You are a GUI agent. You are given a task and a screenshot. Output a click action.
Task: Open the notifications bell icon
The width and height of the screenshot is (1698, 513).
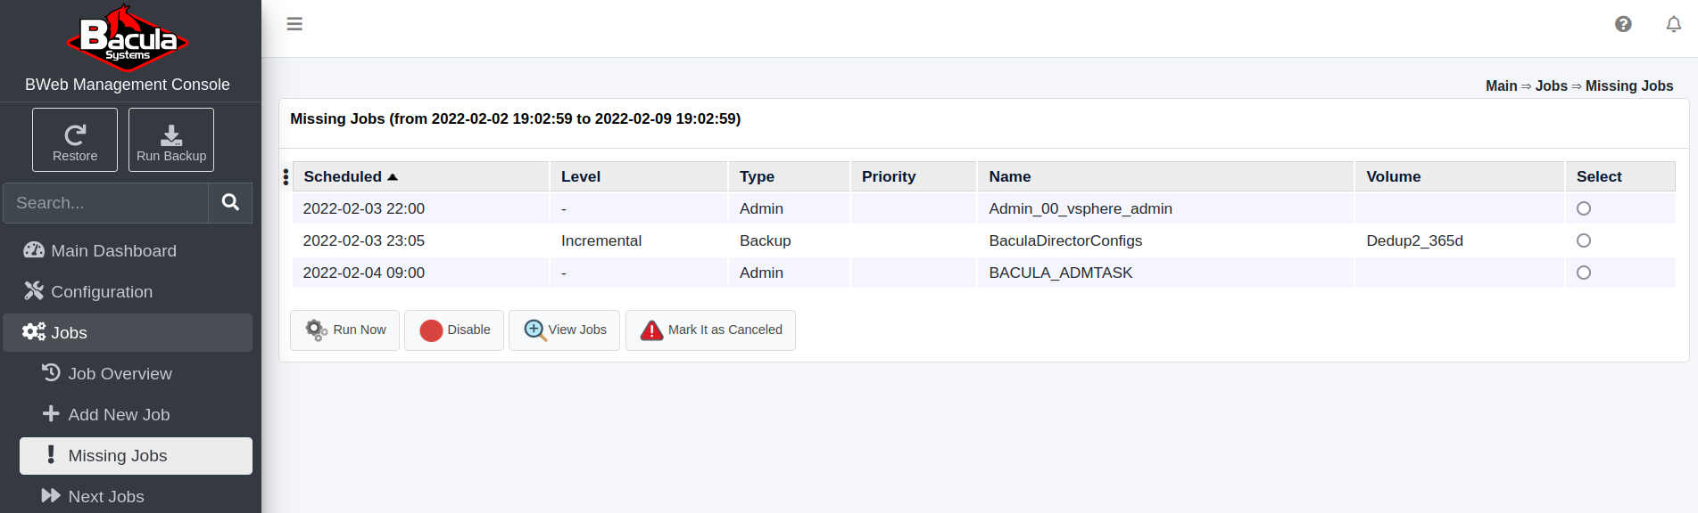[x=1674, y=24]
